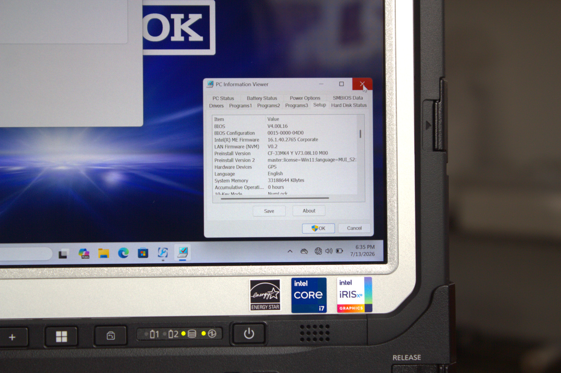The width and height of the screenshot is (561, 373).
Task: Expand hidden system tray icons chevron
Action: pyautogui.click(x=290, y=251)
